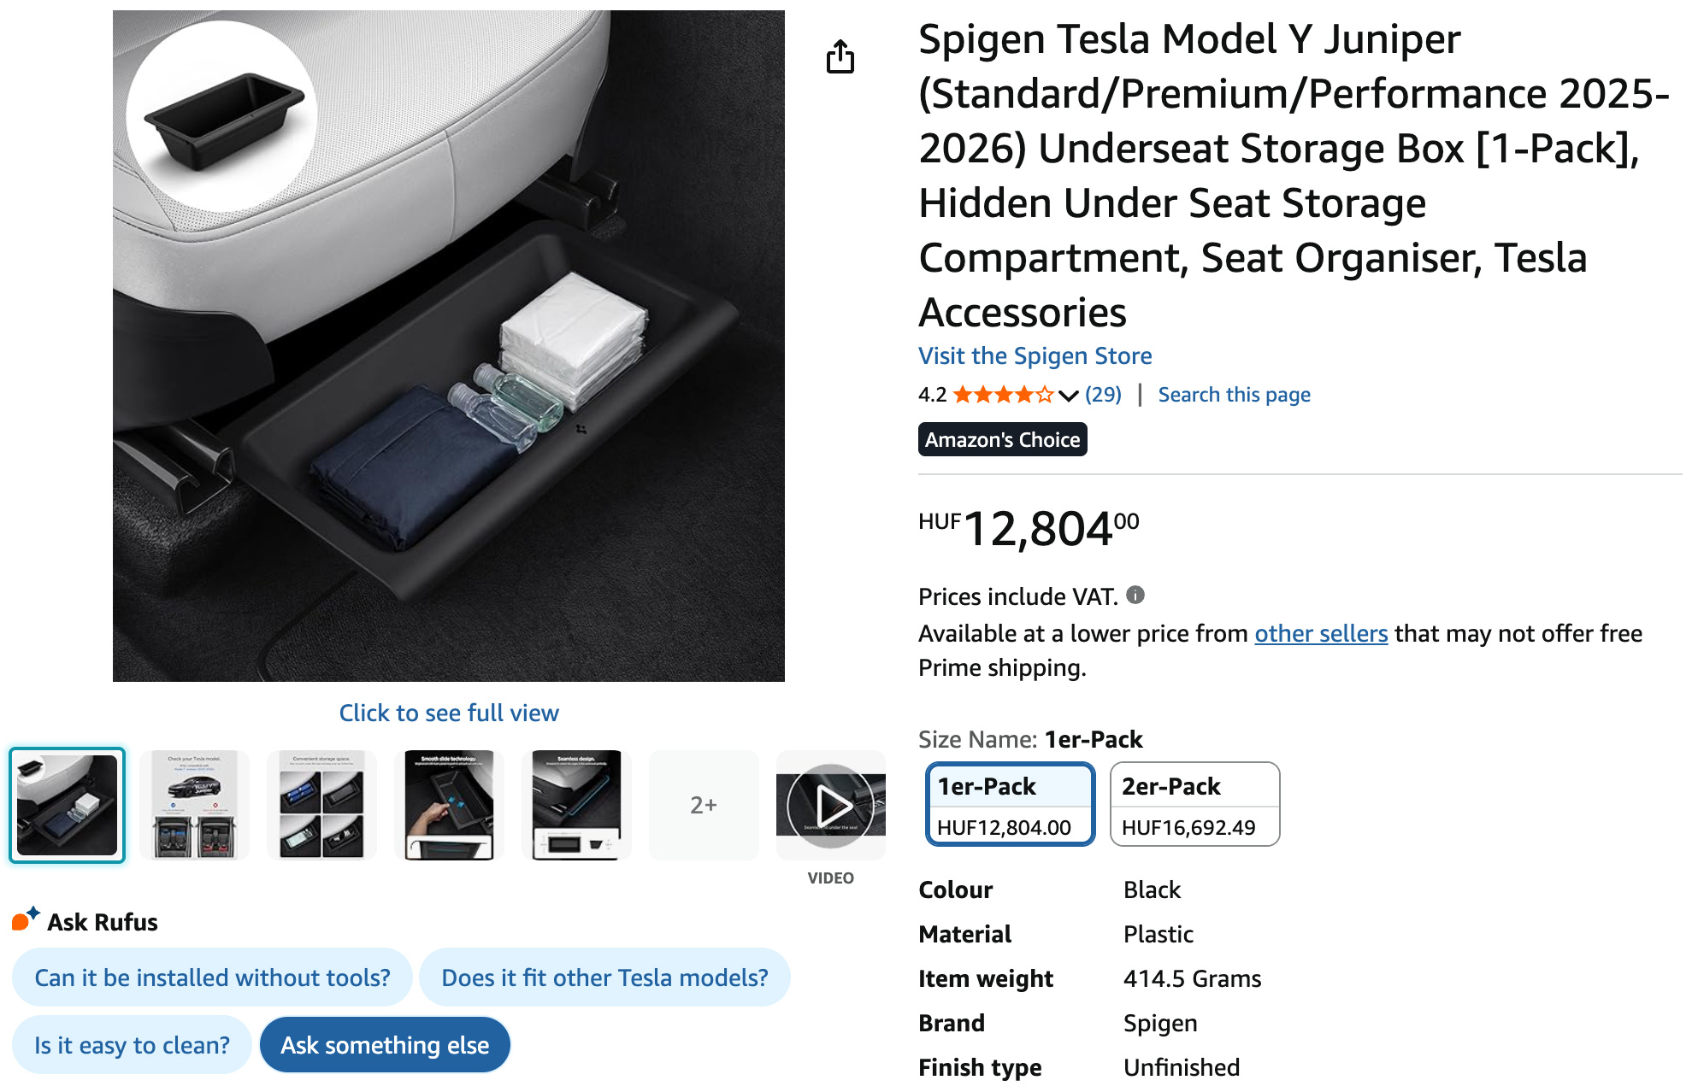Click Search this page link
This screenshot has height=1092, width=1698.
1234,394
